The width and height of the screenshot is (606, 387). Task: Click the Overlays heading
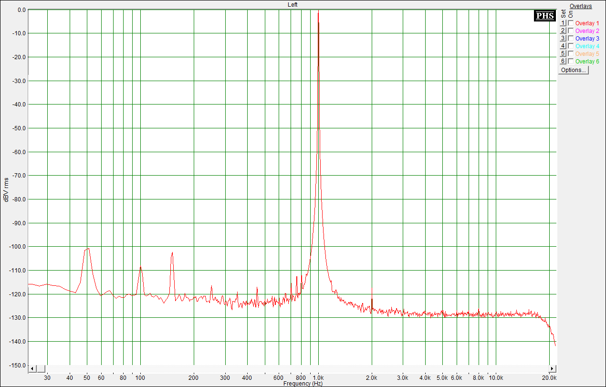[x=581, y=6]
